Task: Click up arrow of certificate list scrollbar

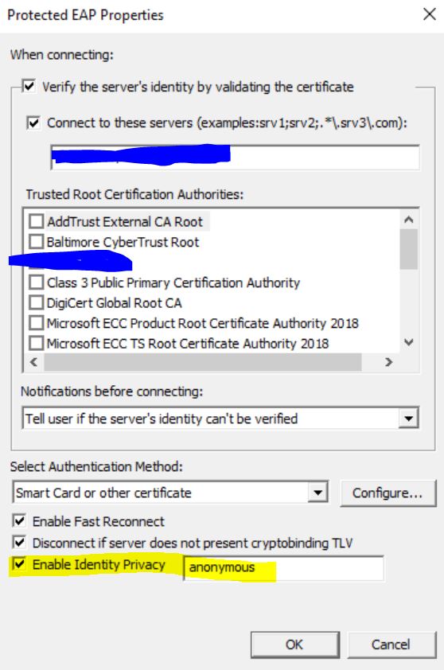Action: [408, 220]
